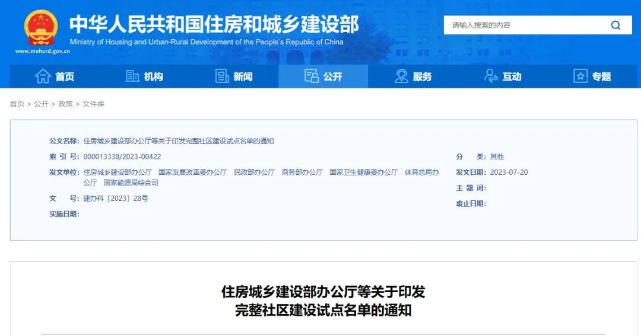Click the building icon beside 机构
Image resolution: width=641 pixels, height=336 pixels.
132,76
